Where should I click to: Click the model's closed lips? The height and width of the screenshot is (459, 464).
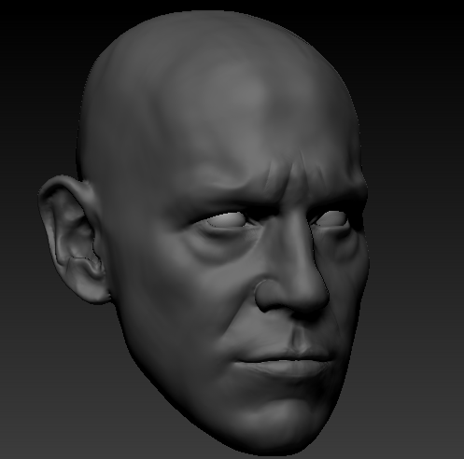click(x=285, y=362)
